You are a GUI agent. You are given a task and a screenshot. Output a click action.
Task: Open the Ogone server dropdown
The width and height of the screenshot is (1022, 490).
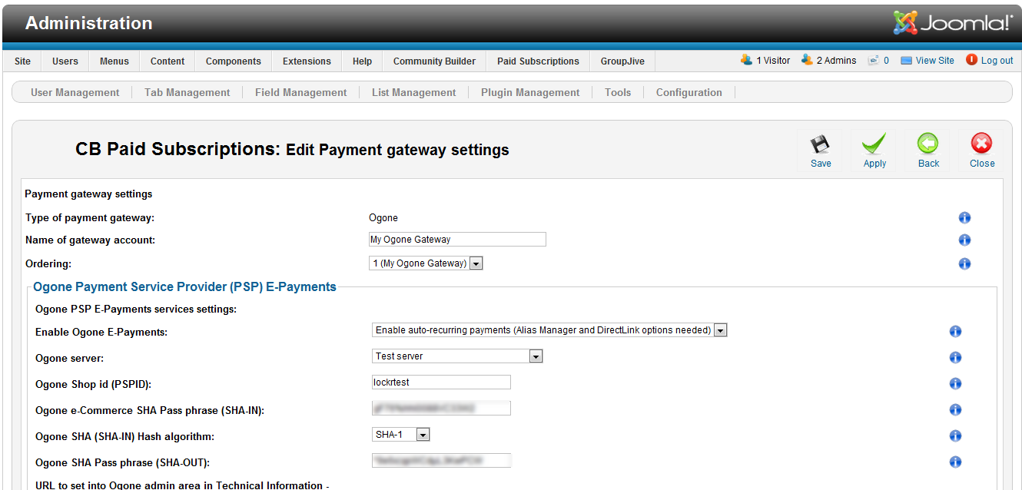(457, 356)
